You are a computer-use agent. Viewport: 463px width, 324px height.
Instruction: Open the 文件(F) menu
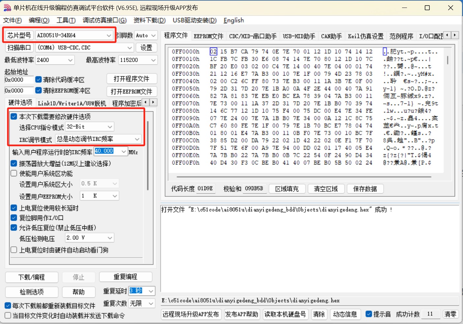tap(13, 20)
